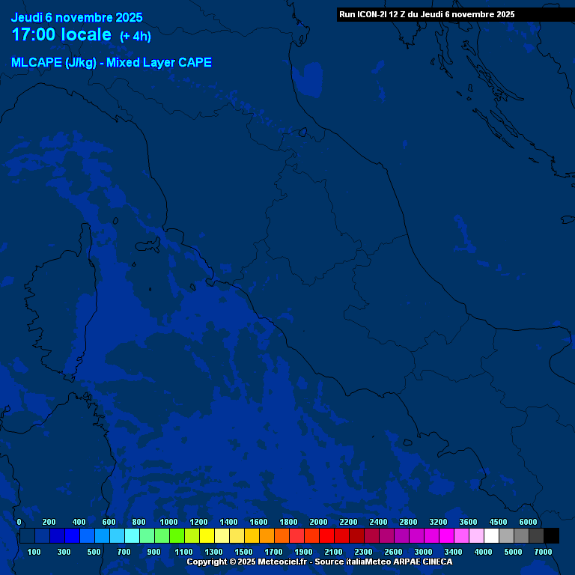Click the 'MLCAPE (J/kg) - Mixed Layer CAPE' title
The width and height of the screenshot is (575, 575).
pos(112,63)
